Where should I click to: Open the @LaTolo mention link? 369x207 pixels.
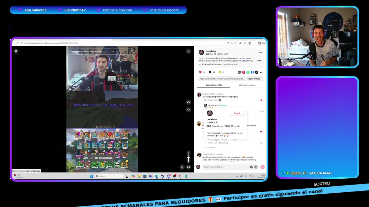tap(247, 61)
